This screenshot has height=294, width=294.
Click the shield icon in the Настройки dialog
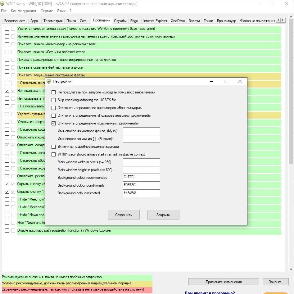49,81
